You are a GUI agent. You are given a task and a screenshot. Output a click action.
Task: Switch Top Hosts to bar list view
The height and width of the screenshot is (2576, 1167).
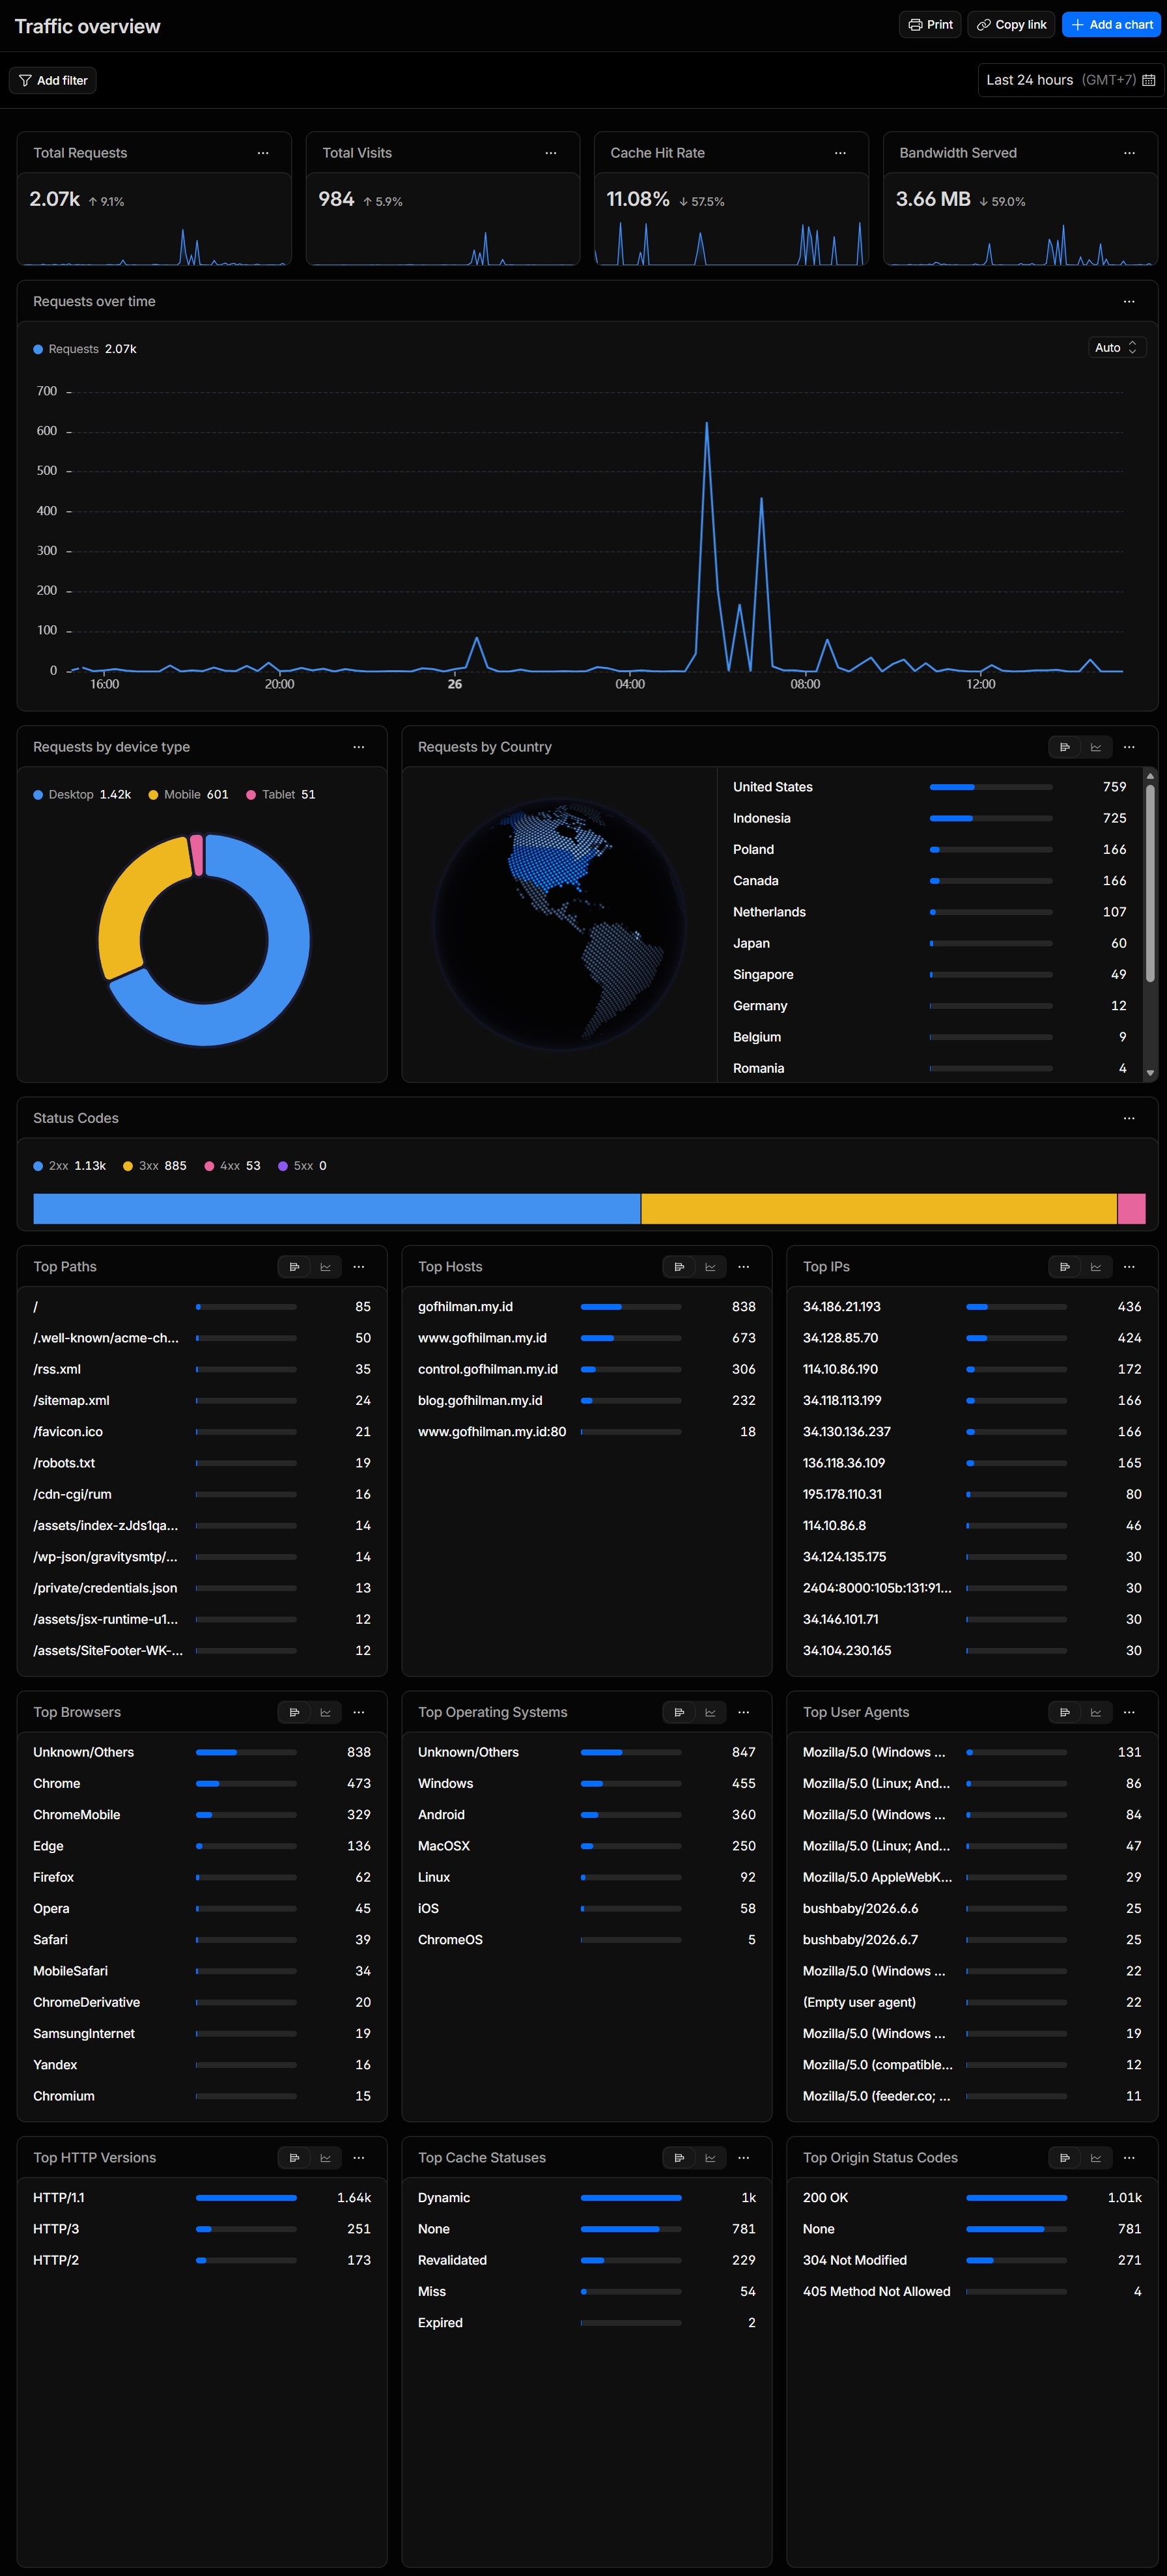[x=679, y=1267]
